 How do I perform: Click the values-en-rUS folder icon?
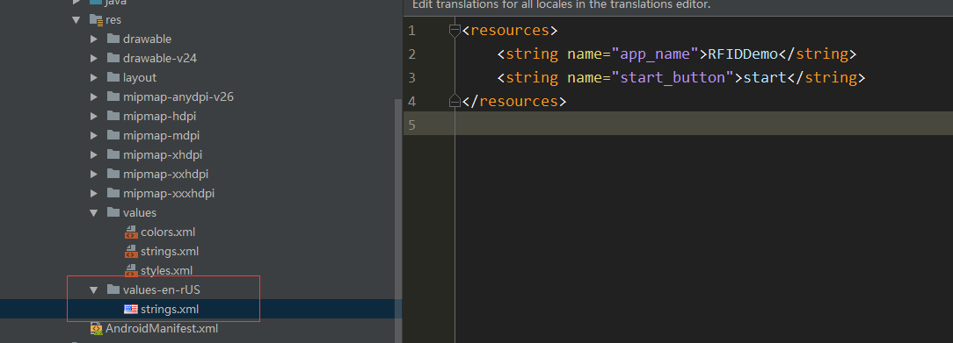113,290
